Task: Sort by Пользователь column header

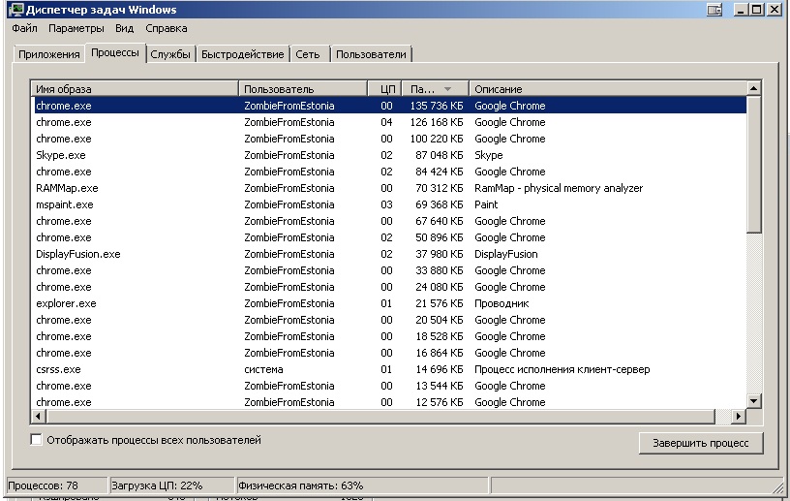Action: coord(303,89)
